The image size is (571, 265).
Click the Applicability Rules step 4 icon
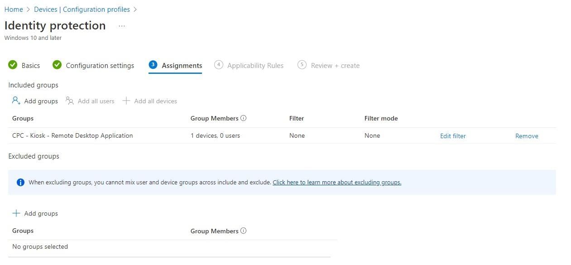[219, 65]
